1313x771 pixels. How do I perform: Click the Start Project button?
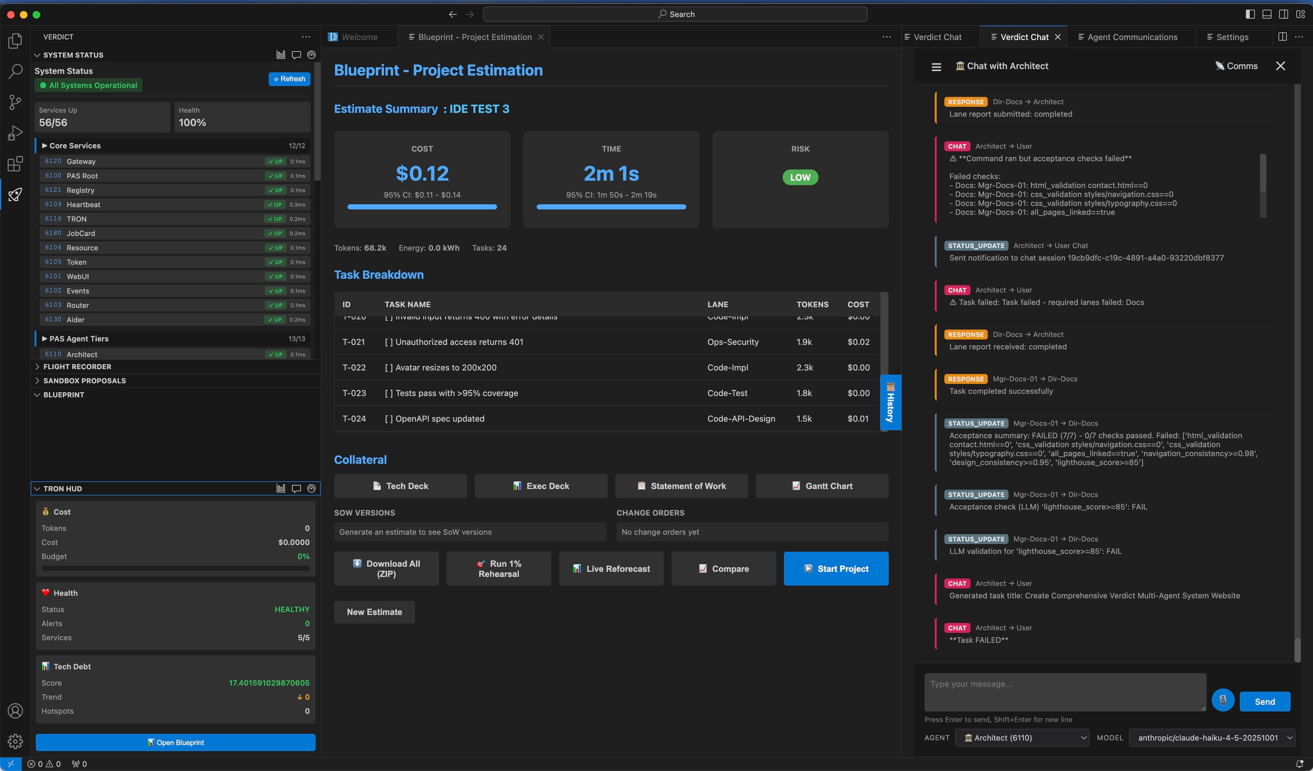836,568
